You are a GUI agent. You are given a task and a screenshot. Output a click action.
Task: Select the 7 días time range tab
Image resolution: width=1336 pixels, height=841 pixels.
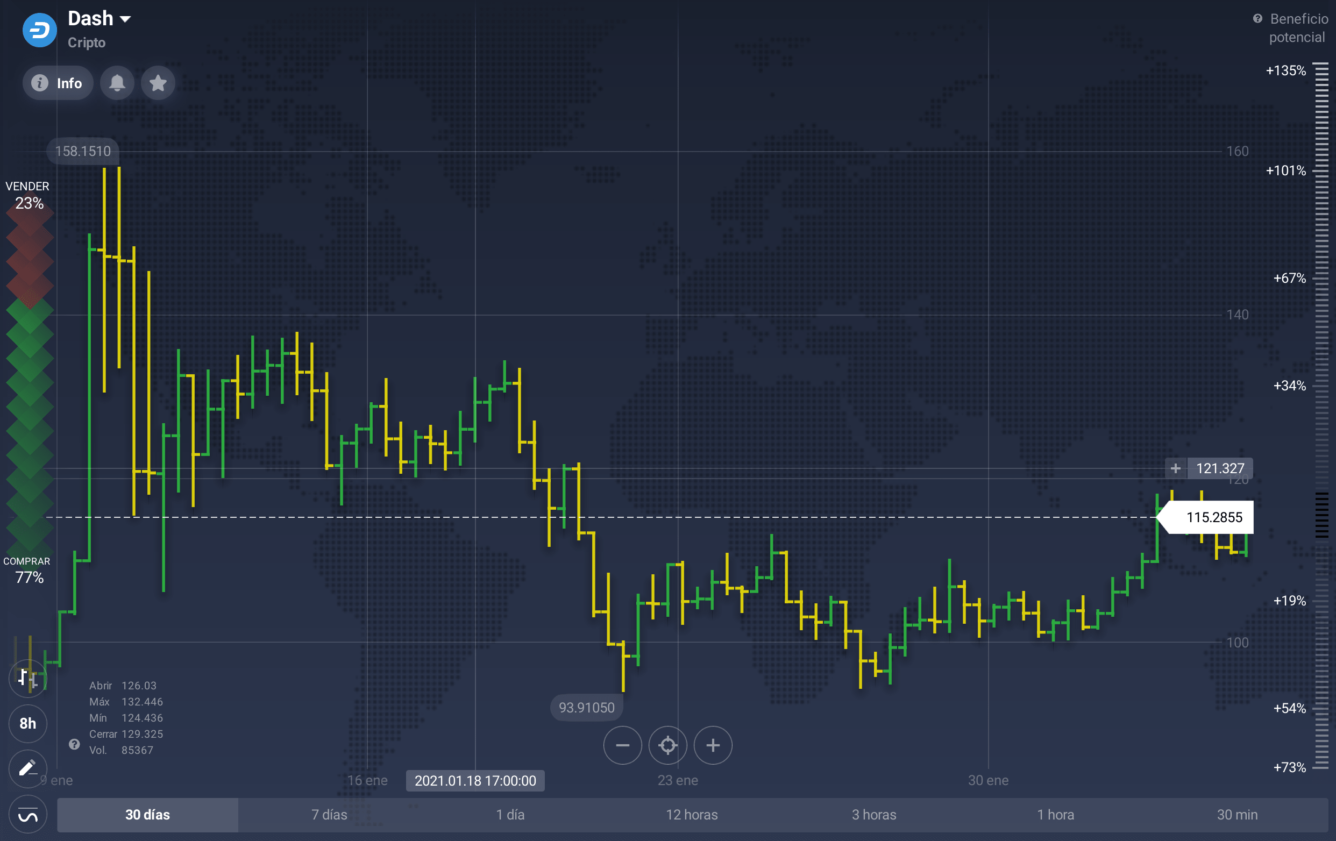point(329,815)
